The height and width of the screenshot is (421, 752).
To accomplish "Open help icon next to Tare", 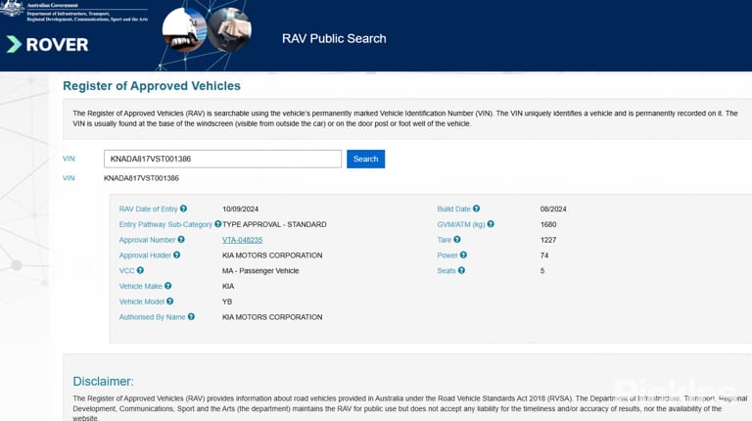I will click(457, 239).
